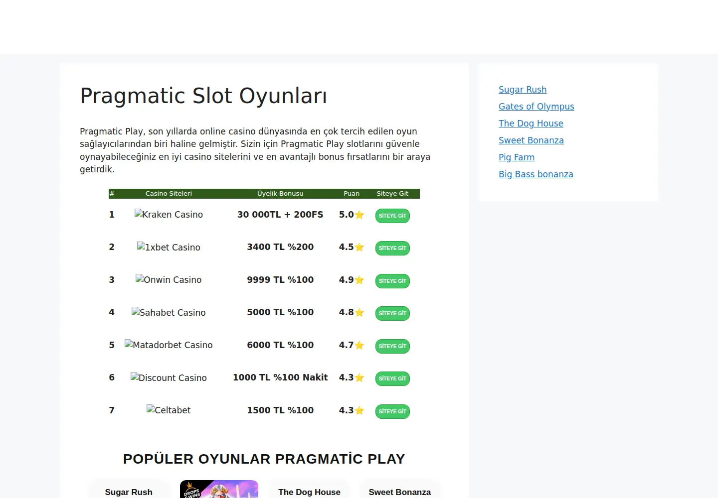
Task: Click the star in Discount Casino row
Action: click(x=359, y=378)
